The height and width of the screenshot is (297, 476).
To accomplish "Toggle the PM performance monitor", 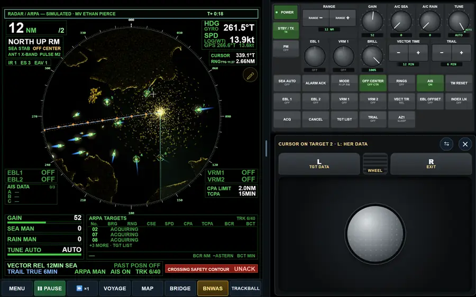I will point(286,48).
